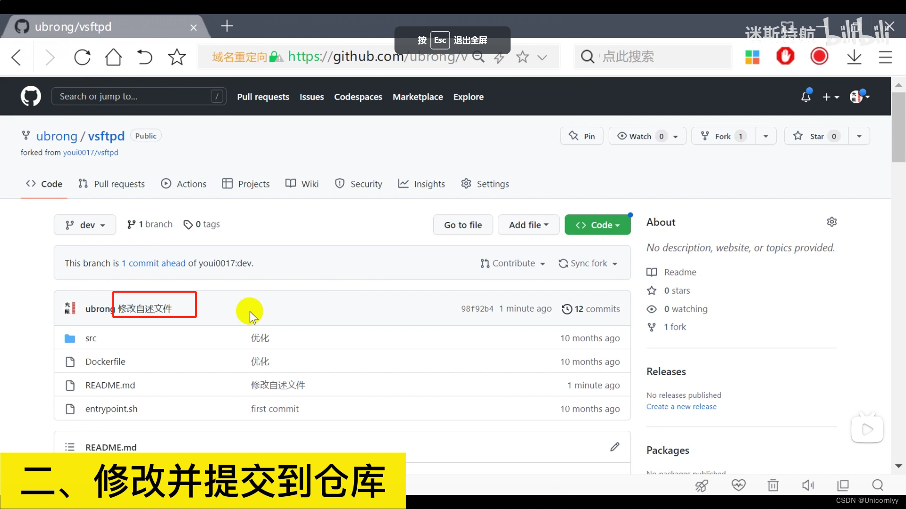Expand the Add file dropdown
906x509 pixels.
click(528, 225)
